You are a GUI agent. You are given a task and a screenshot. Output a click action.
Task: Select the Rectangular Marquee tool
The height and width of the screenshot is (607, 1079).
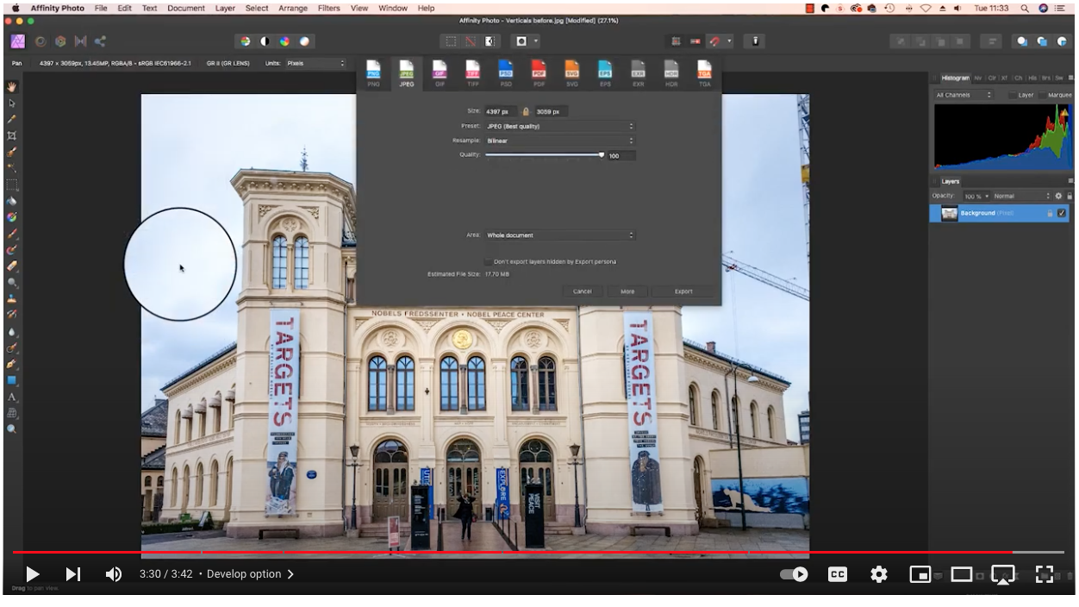[12, 185]
